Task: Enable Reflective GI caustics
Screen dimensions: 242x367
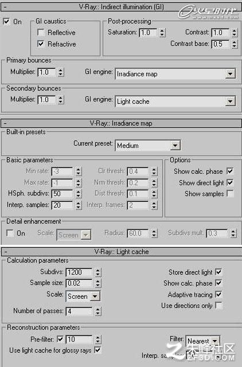Action: tap(41, 32)
